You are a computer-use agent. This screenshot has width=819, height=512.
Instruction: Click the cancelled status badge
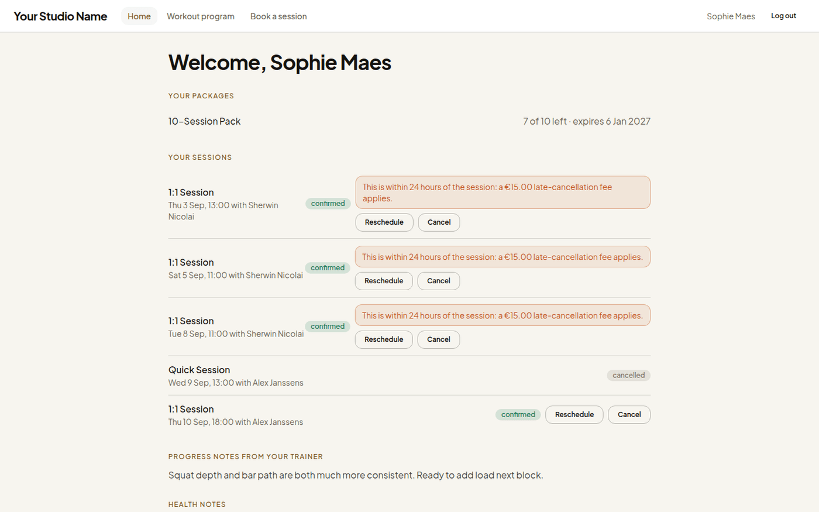click(629, 375)
